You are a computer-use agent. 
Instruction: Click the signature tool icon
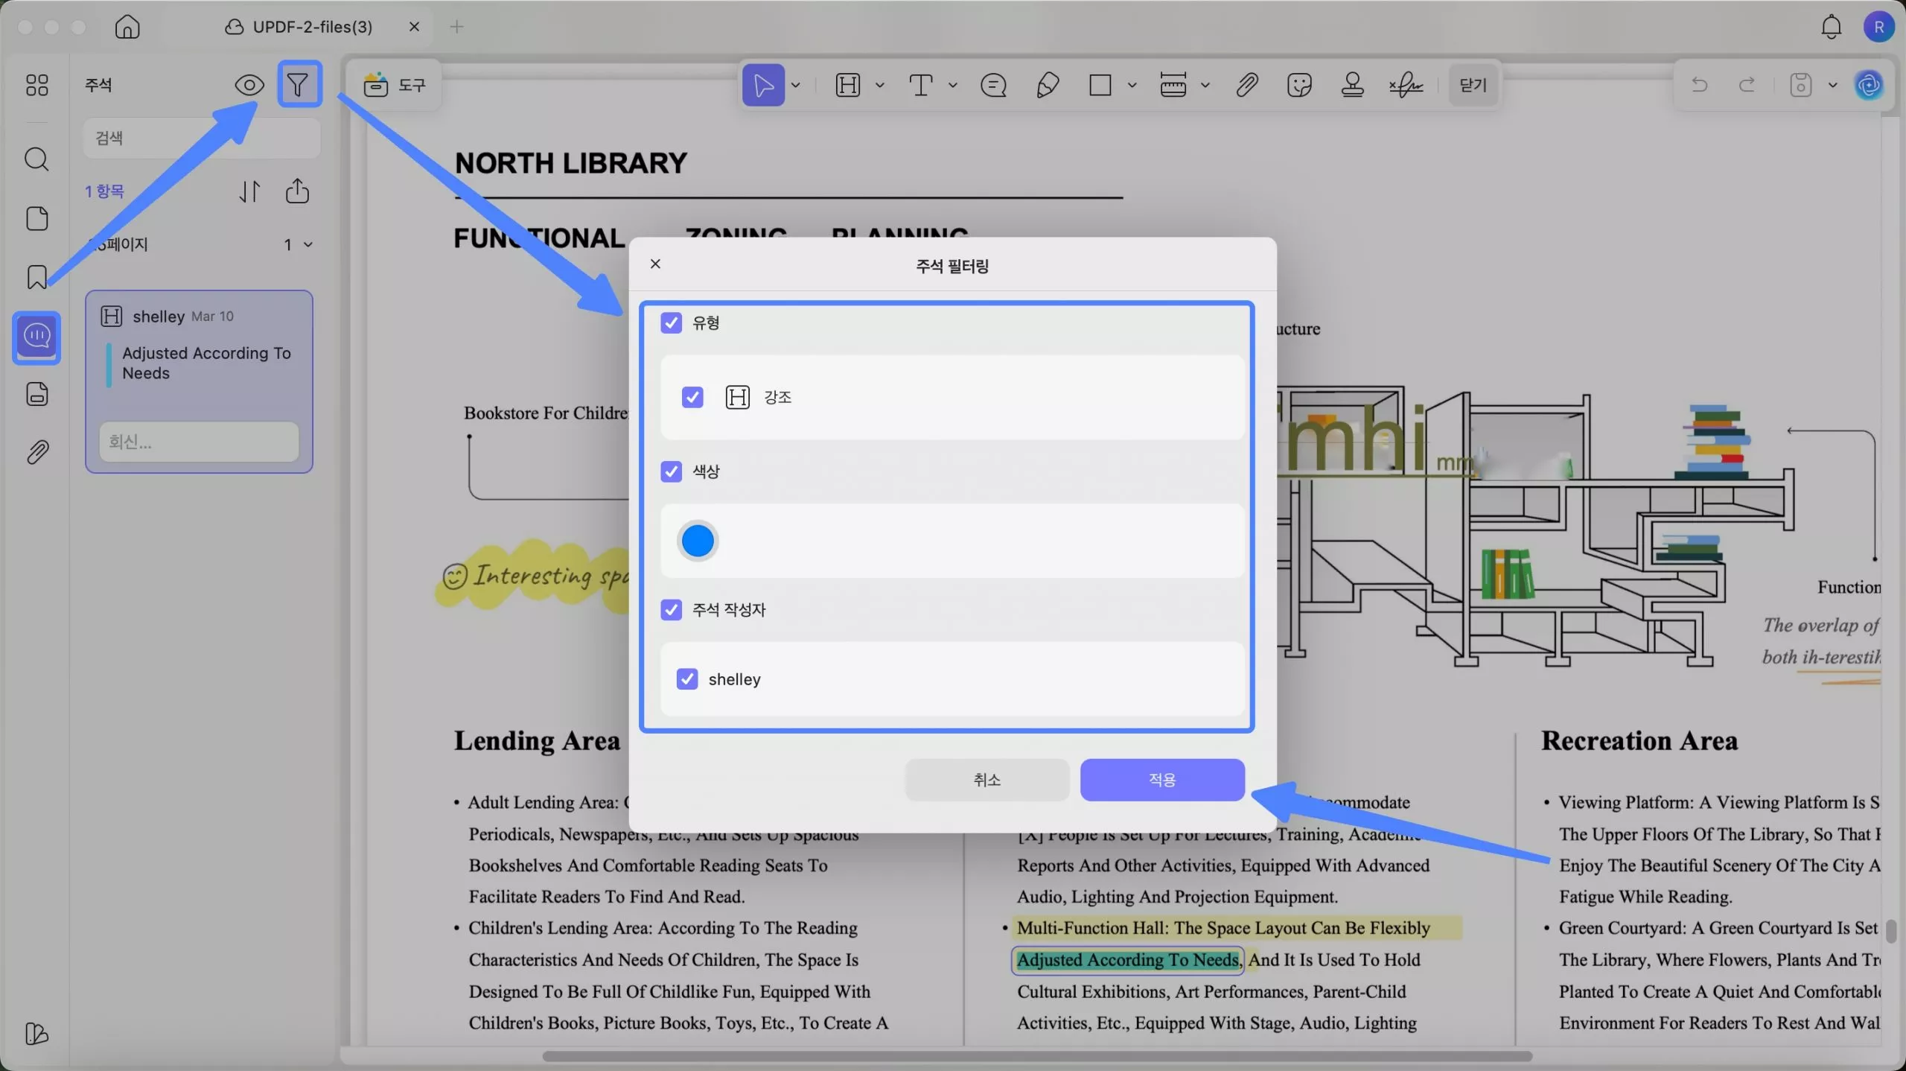coord(1405,85)
